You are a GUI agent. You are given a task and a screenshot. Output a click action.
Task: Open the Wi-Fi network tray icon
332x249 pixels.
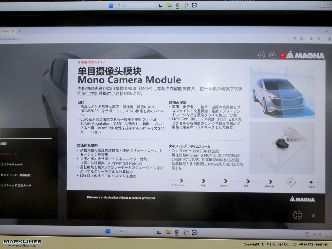pos(315,235)
